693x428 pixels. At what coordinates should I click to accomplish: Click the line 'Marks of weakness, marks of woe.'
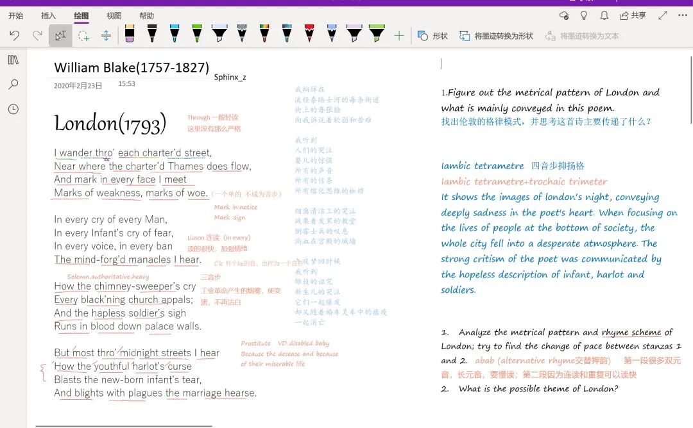tap(131, 193)
